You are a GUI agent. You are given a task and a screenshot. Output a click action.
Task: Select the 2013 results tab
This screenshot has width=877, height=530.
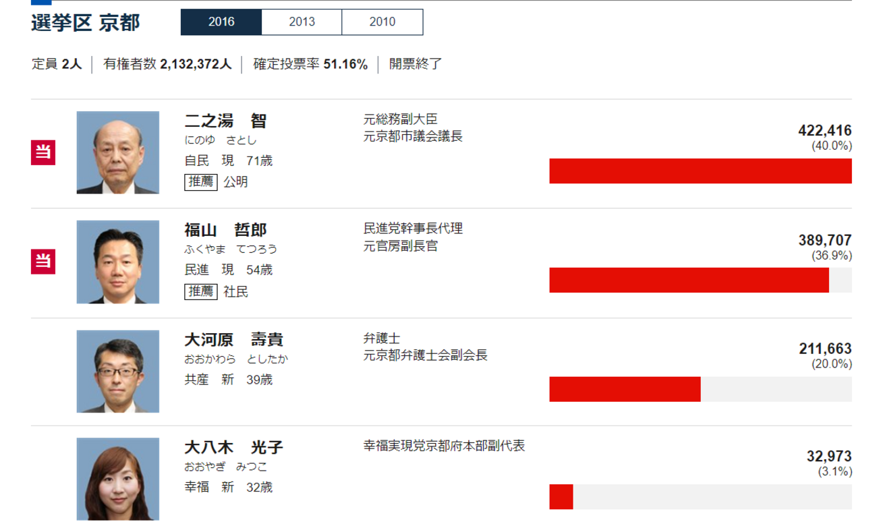302,22
